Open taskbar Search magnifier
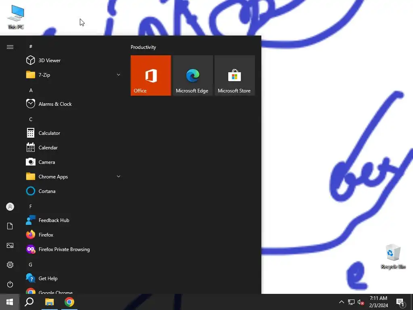 coord(29,302)
